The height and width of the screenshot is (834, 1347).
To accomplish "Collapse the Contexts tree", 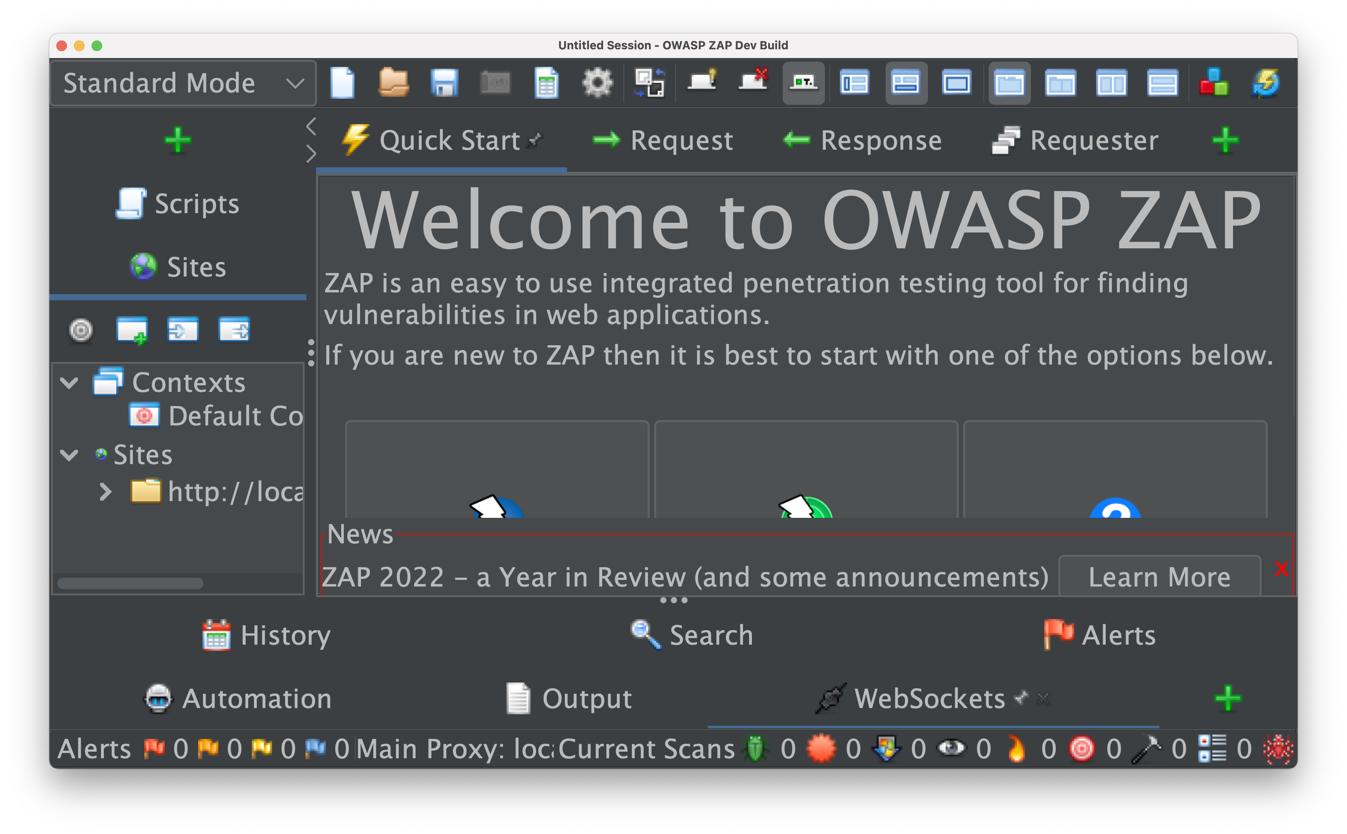I will [70, 382].
